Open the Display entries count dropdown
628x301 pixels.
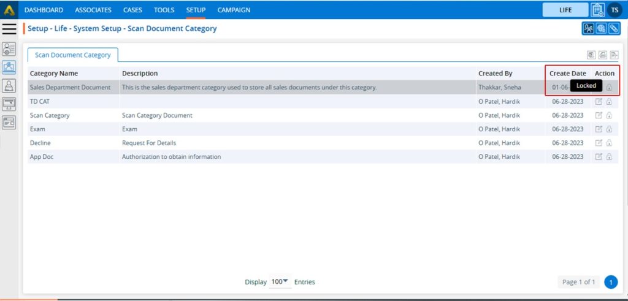click(280, 282)
